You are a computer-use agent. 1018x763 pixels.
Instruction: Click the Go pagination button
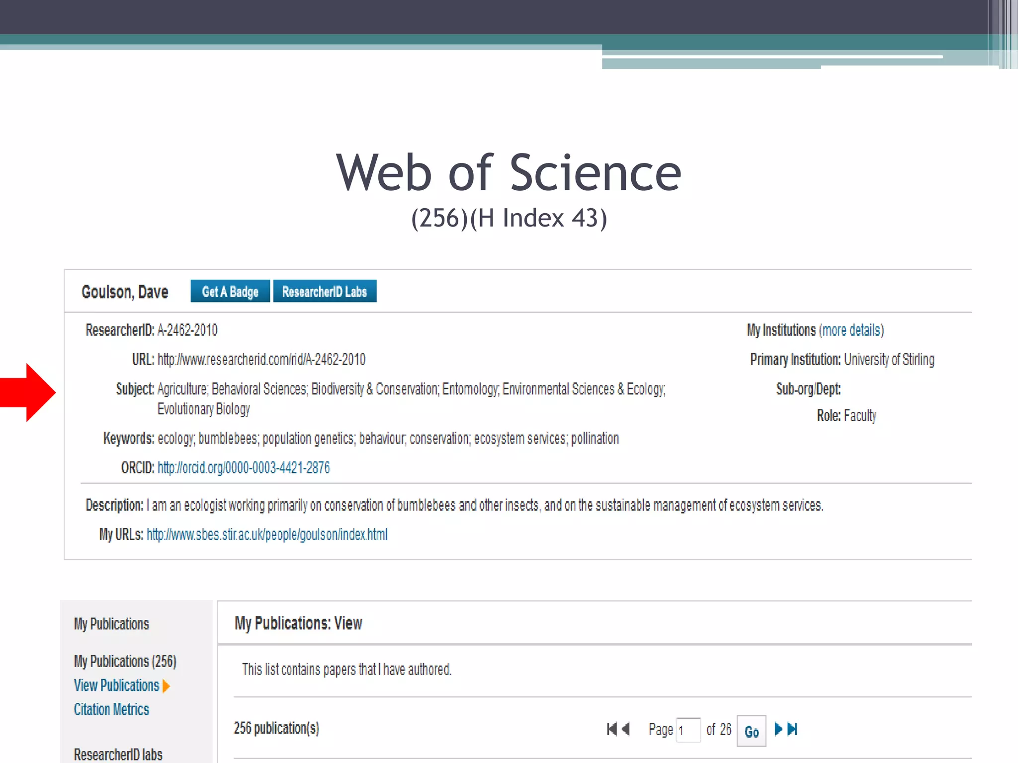[752, 731]
